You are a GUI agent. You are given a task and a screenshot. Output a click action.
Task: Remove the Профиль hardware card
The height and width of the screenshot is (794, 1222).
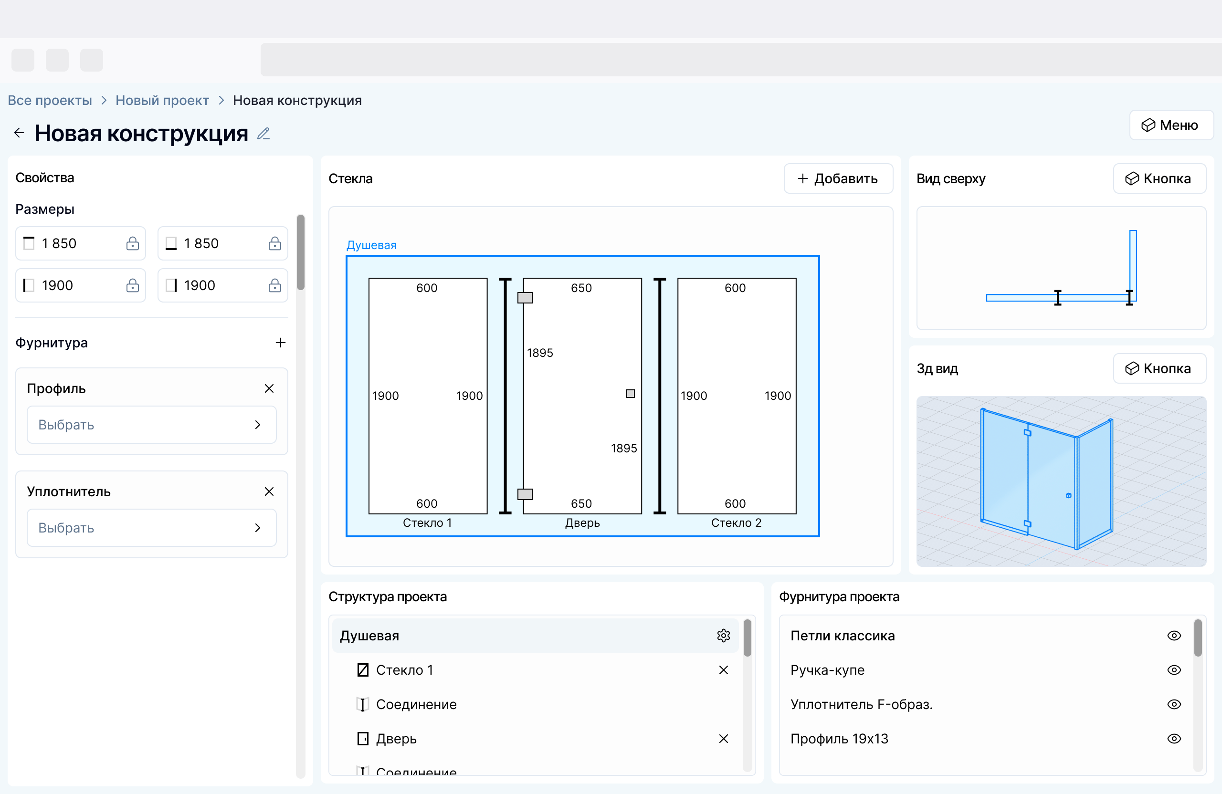[x=269, y=388]
